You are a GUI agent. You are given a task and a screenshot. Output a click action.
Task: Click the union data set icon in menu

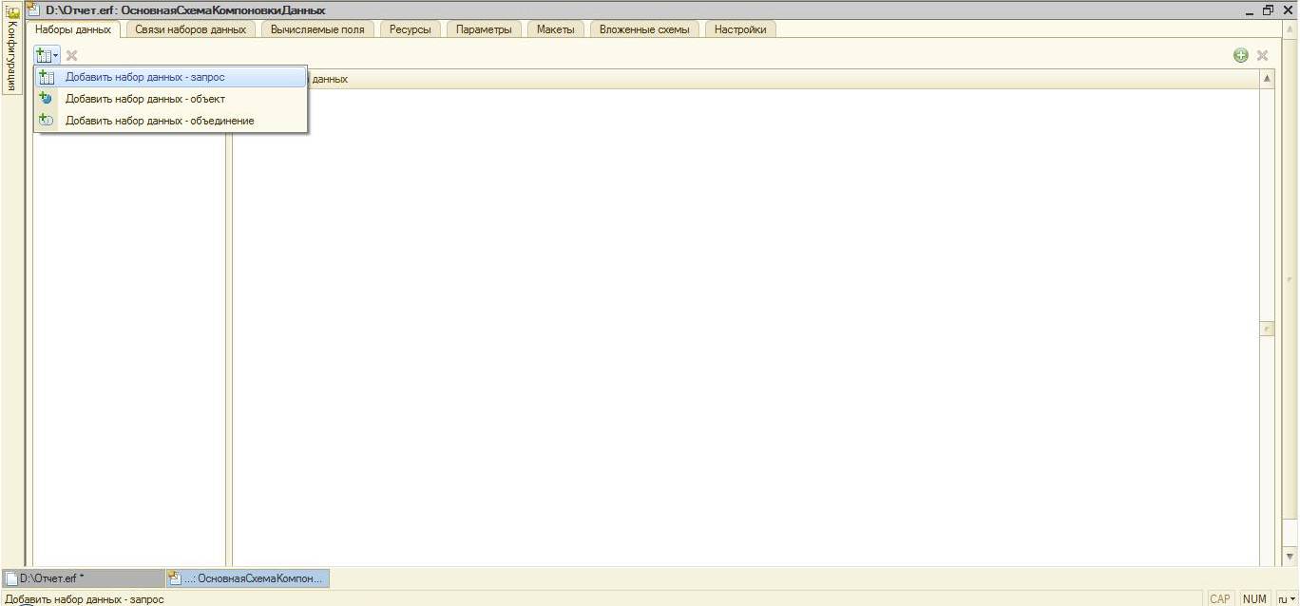coord(46,121)
